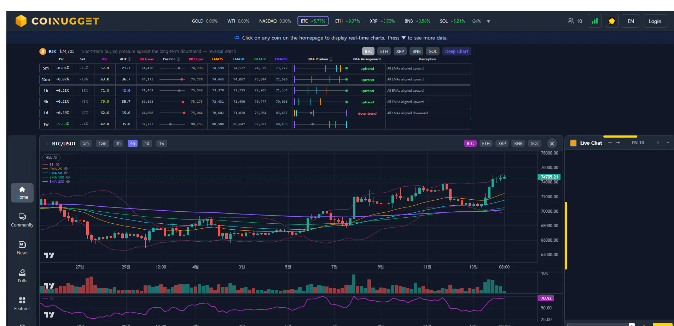The image size is (674, 326).
Task: Click the Position column info icon
Action: point(178,59)
